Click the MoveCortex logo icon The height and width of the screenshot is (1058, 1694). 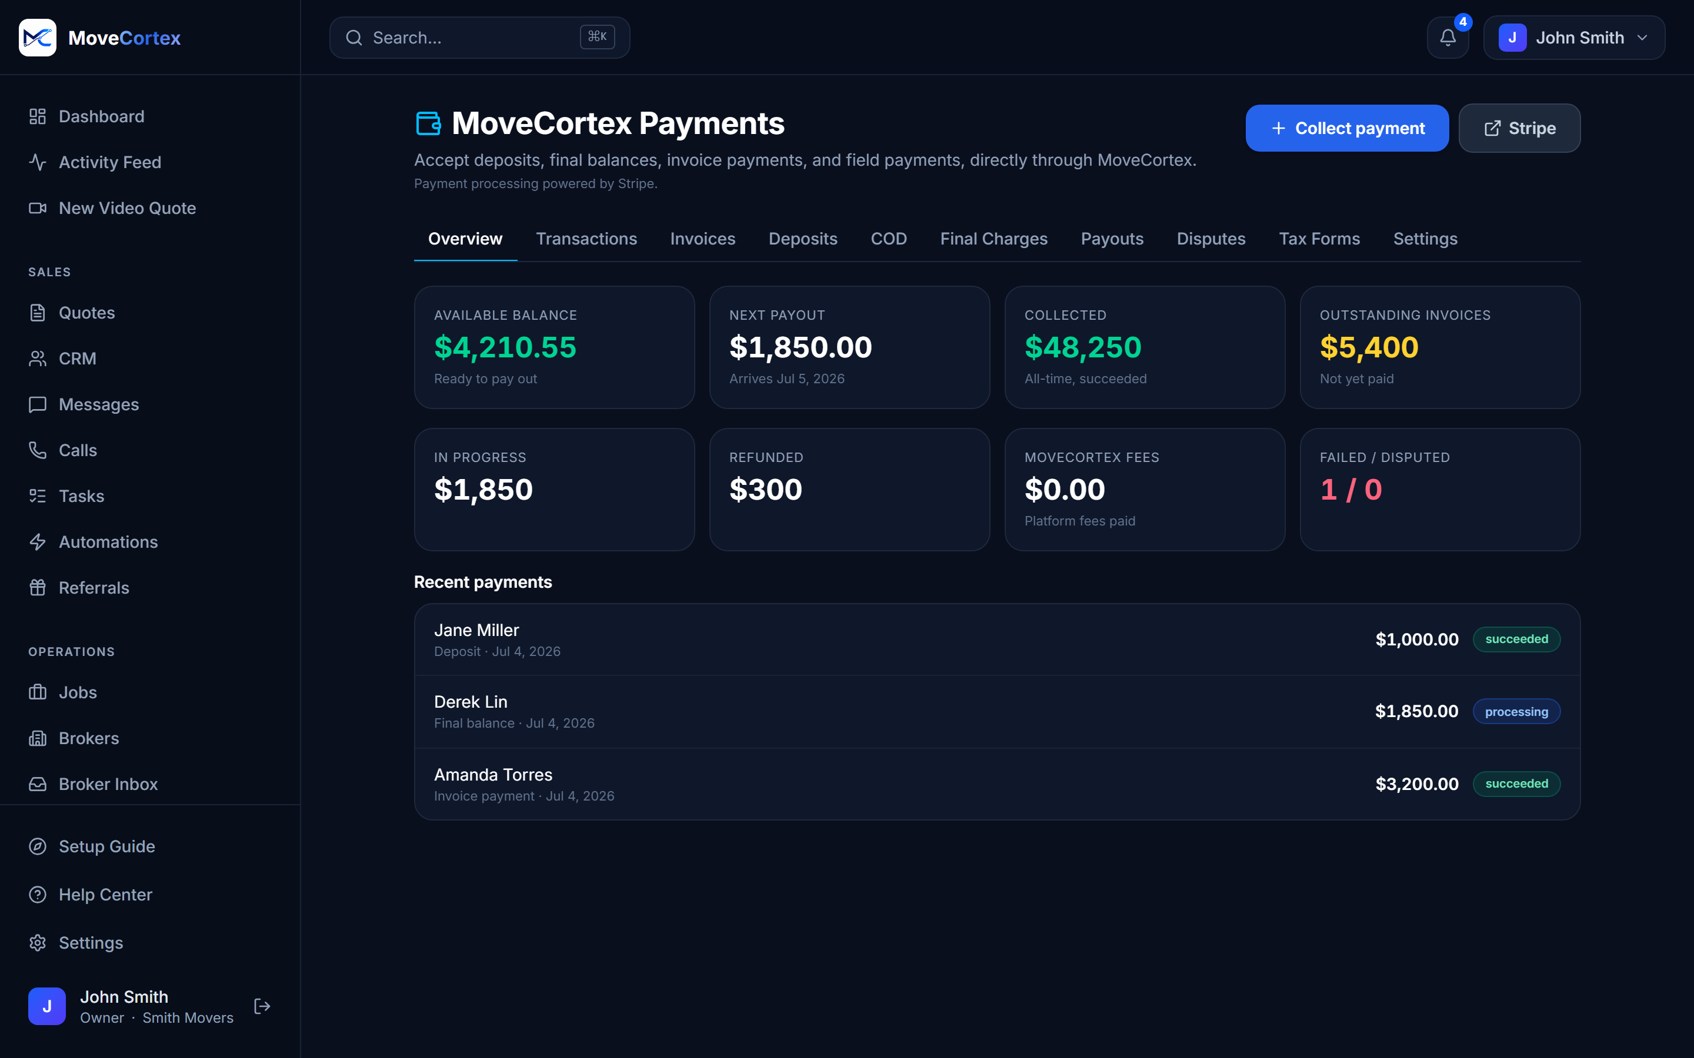pos(38,38)
